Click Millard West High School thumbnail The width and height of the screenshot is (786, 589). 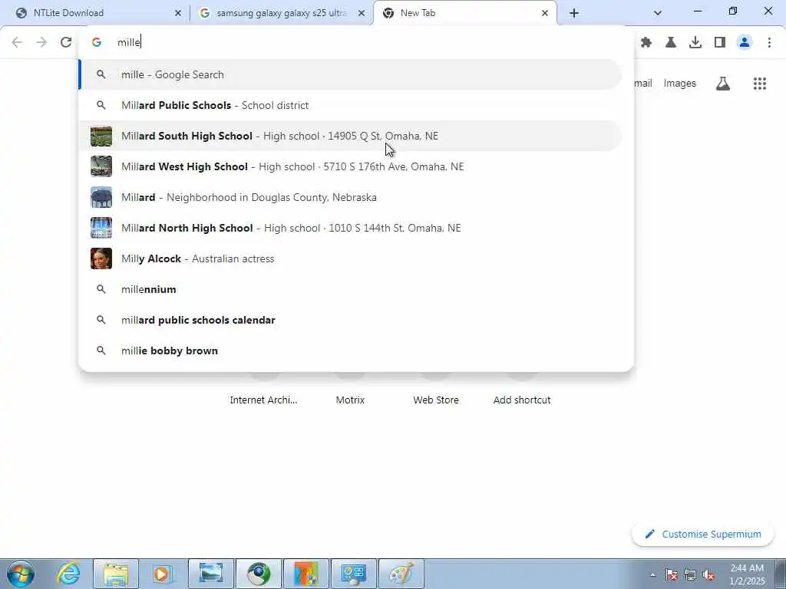tap(101, 166)
